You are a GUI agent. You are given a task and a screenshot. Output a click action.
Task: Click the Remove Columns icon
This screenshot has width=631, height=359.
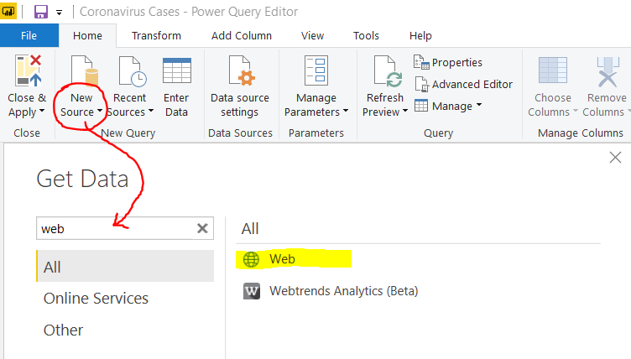(x=608, y=71)
